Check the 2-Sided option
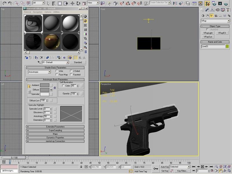 tap(71, 71)
